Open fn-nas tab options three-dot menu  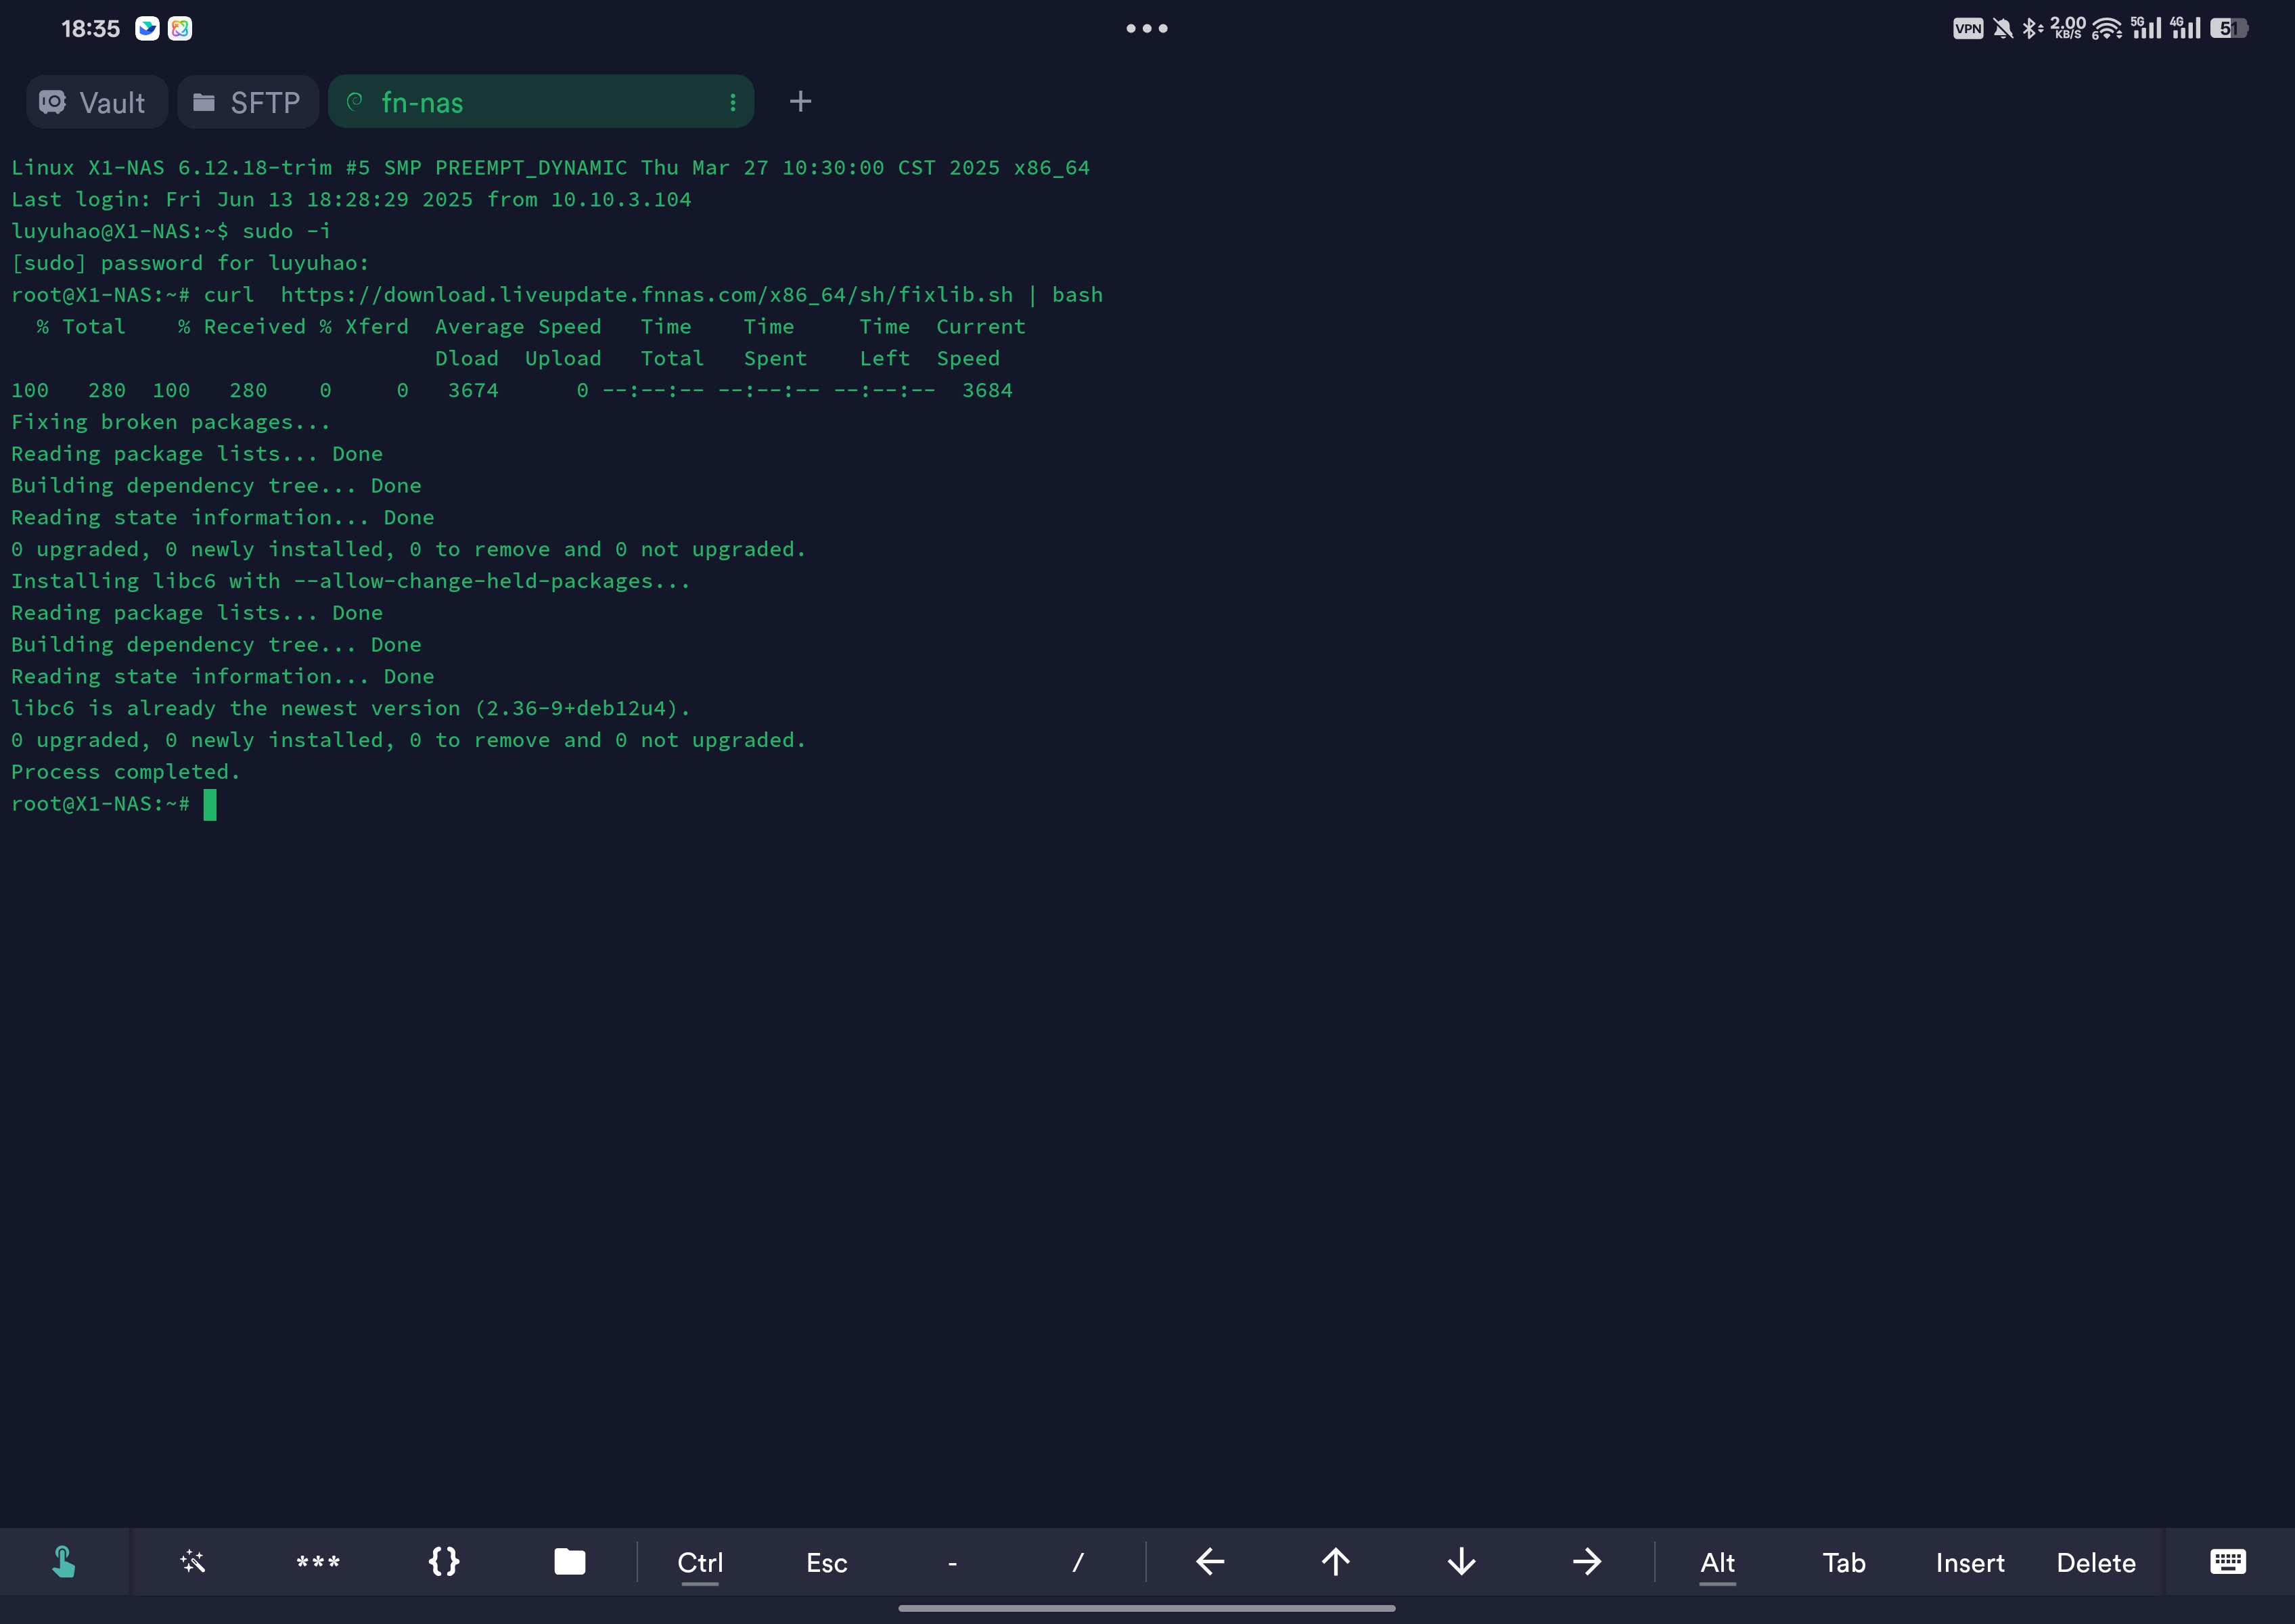[x=733, y=102]
